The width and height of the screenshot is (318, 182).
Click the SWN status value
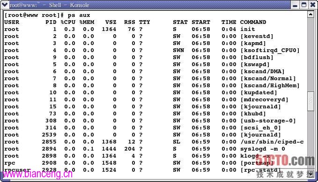tap(178, 50)
